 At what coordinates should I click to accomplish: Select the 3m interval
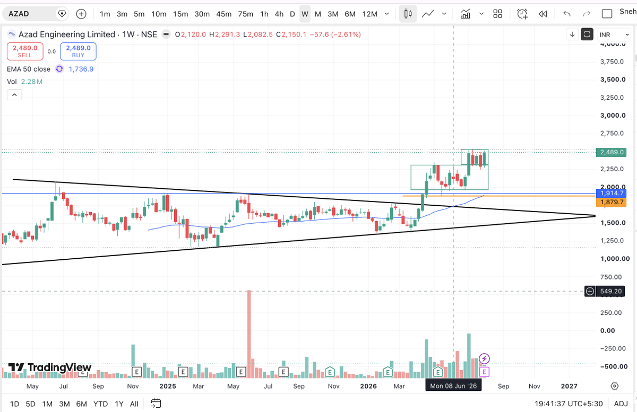122,14
